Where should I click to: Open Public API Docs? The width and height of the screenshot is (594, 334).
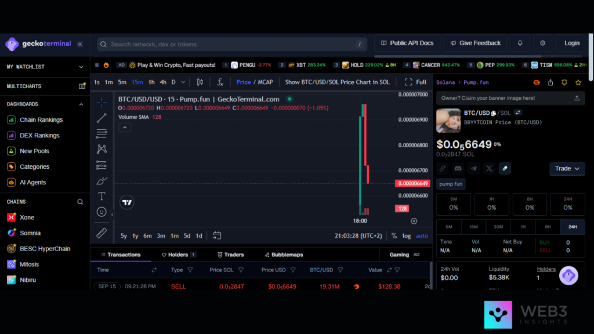[x=407, y=43]
